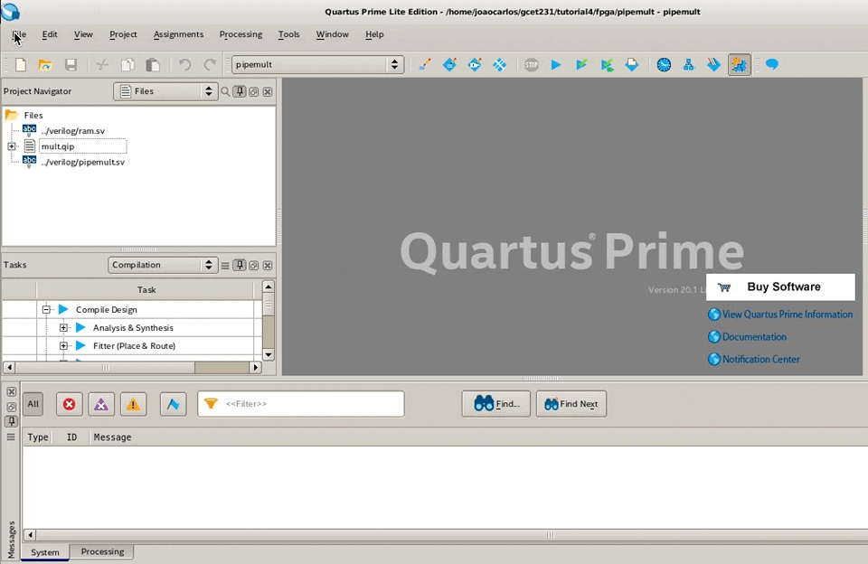Click the Undo arrow icon

(x=184, y=65)
